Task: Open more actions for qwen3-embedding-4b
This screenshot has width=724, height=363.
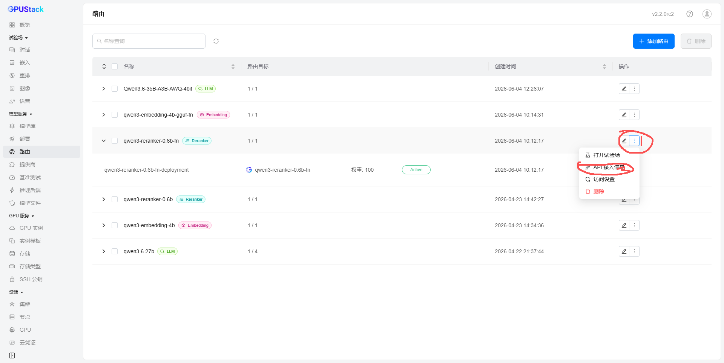Action: 634,225
